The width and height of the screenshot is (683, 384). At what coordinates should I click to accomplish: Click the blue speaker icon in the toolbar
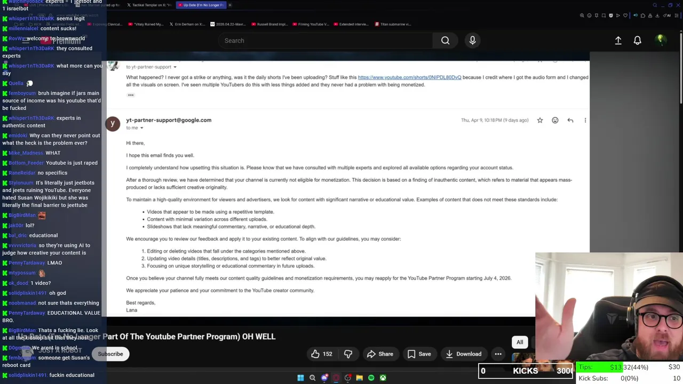coord(636,15)
